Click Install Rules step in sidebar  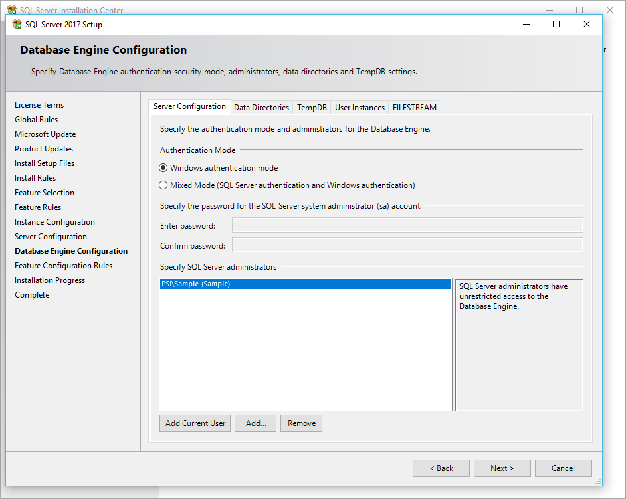35,178
